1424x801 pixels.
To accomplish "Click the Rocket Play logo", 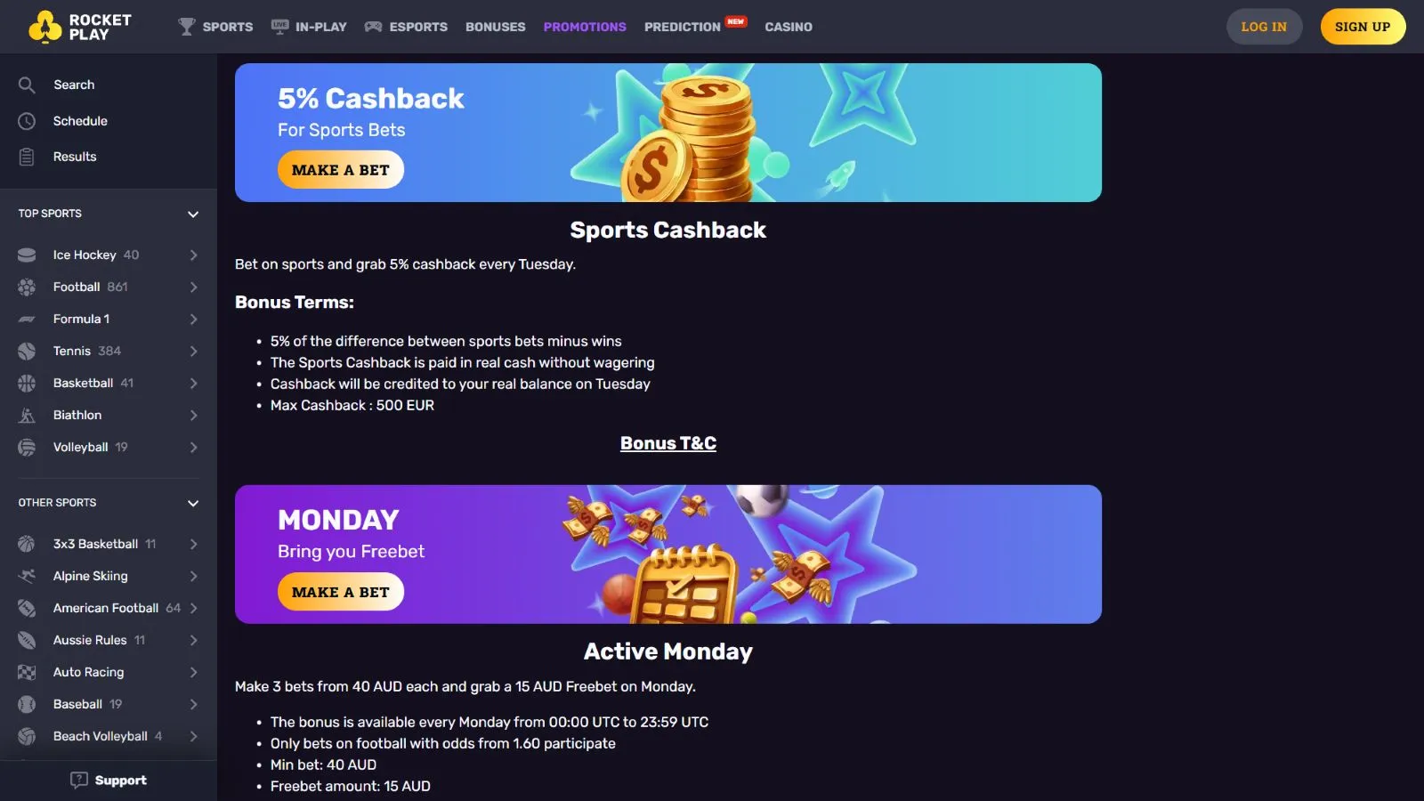I will pos(80,27).
